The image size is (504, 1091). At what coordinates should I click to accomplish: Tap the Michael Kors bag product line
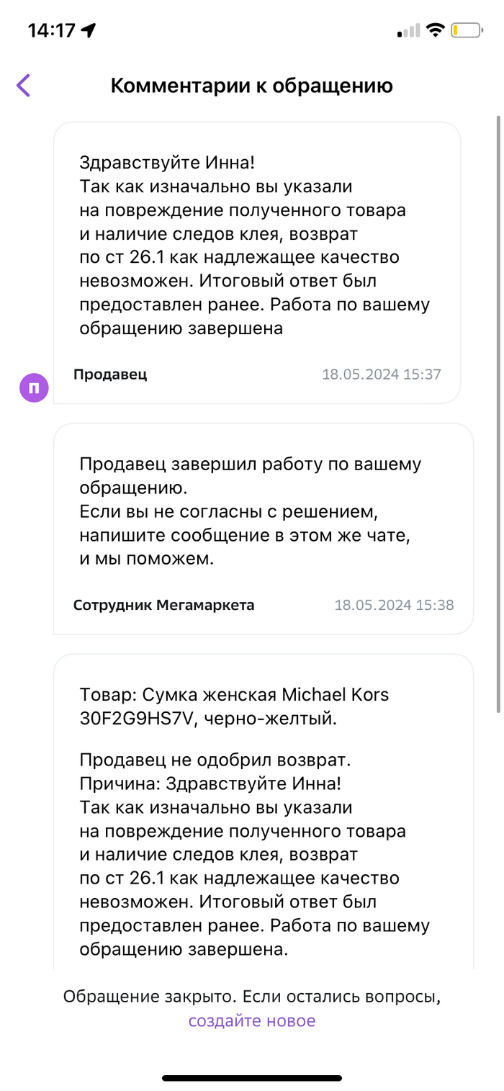(x=234, y=706)
